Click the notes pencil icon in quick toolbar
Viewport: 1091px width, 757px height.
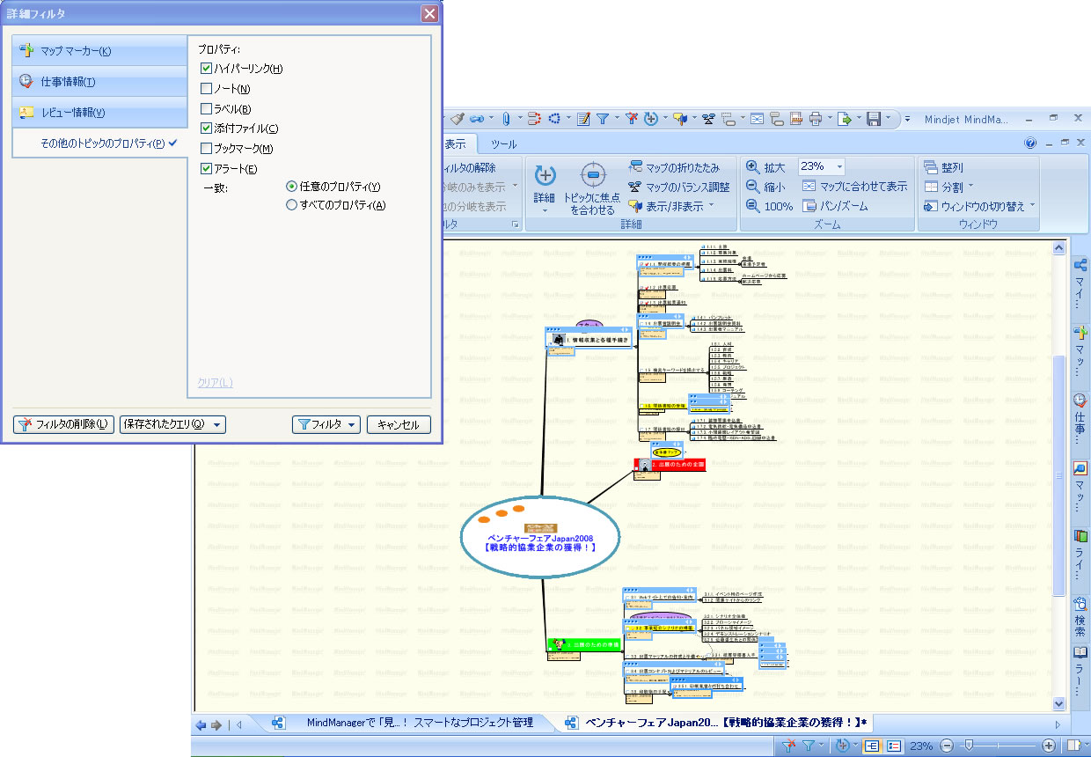pos(583,119)
